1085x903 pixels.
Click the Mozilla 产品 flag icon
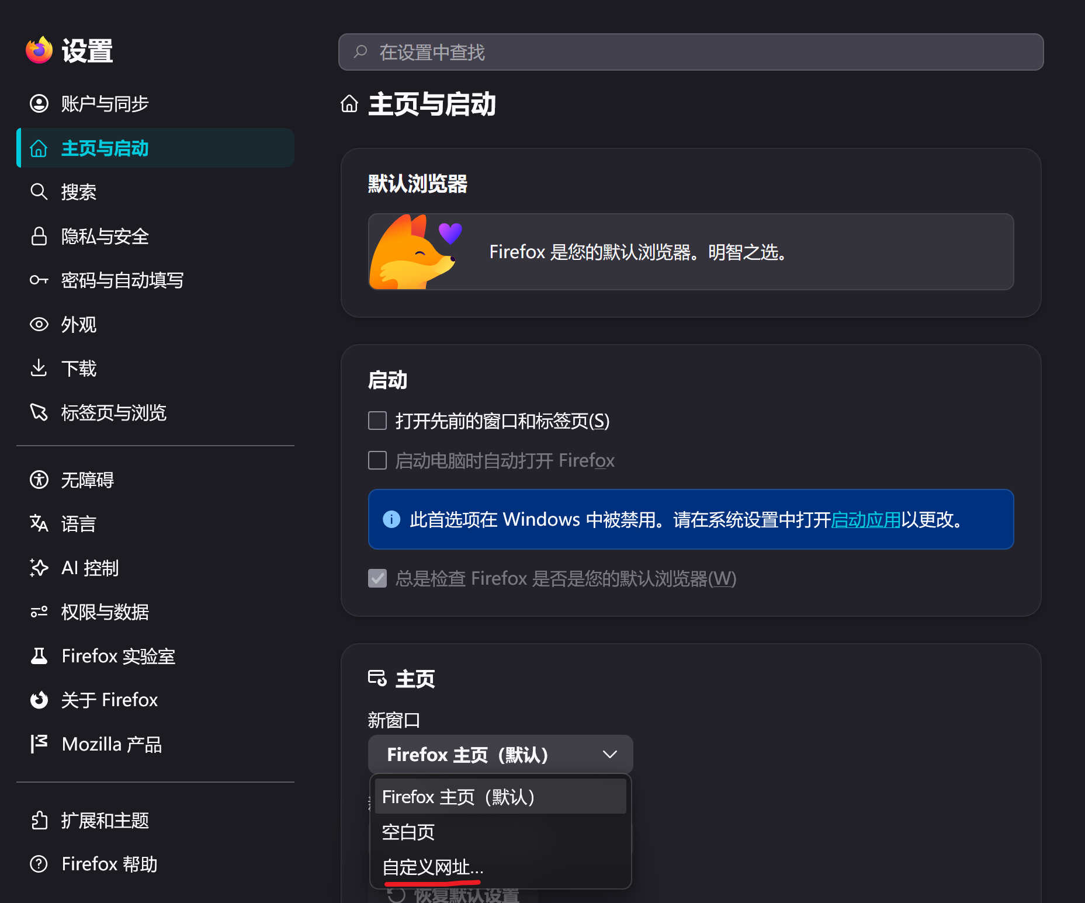[x=39, y=744]
